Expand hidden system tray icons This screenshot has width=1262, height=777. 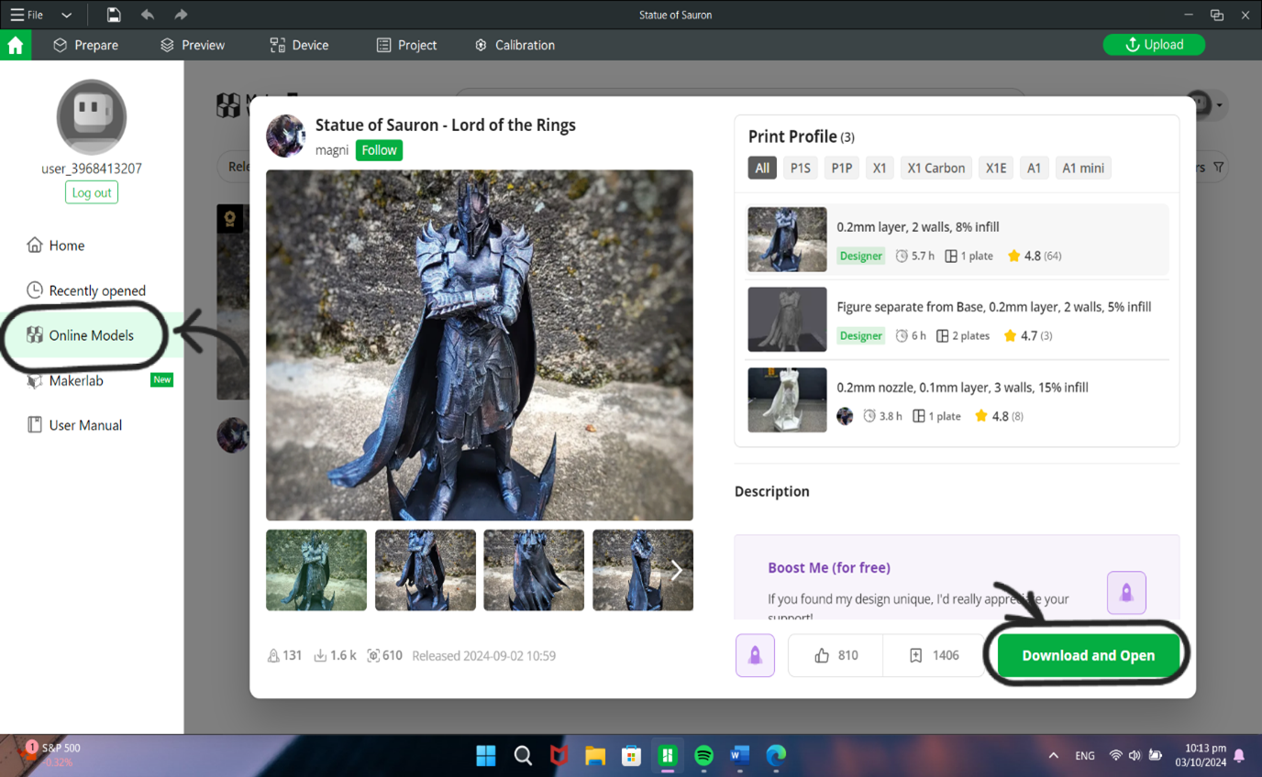point(1053,756)
